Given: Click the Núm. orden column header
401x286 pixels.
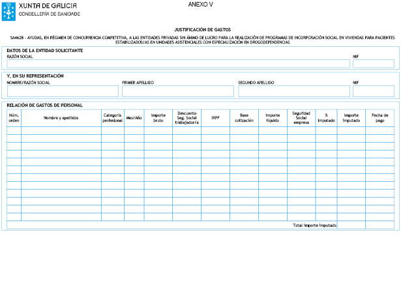Looking at the screenshot, I should pyautogui.click(x=14, y=118).
